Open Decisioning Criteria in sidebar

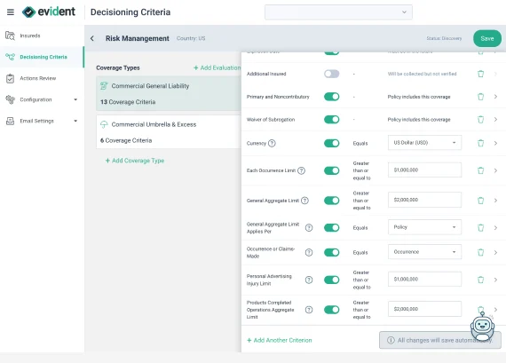pyautogui.click(x=42, y=57)
